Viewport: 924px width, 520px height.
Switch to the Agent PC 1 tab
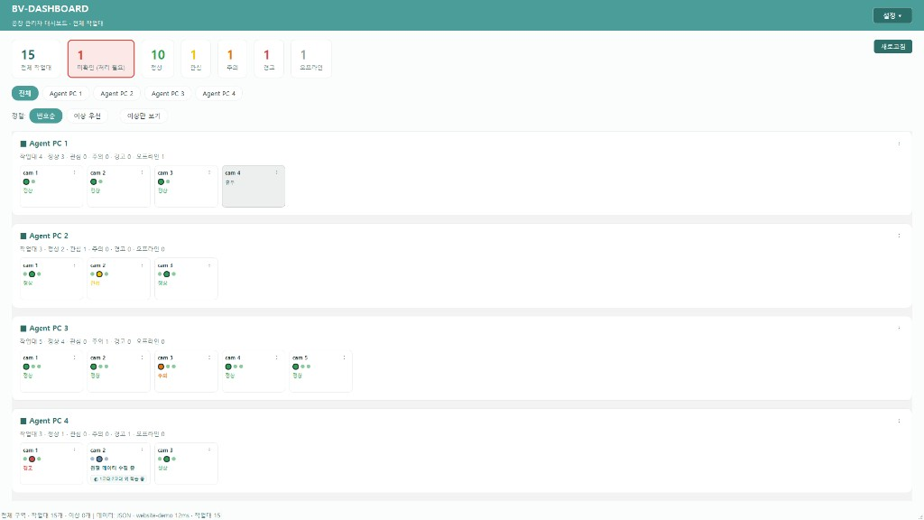(x=65, y=93)
